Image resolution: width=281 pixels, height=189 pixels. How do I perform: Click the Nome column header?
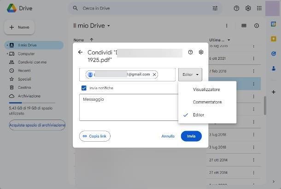(x=79, y=40)
